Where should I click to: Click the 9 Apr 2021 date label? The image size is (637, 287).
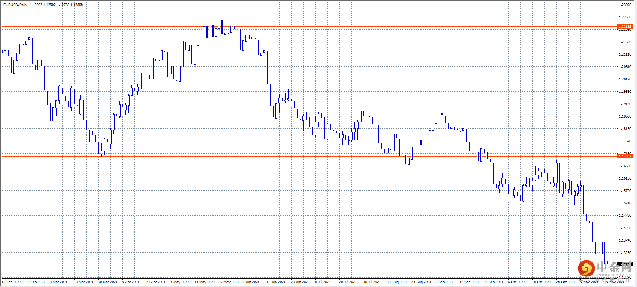tap(131, 282)
